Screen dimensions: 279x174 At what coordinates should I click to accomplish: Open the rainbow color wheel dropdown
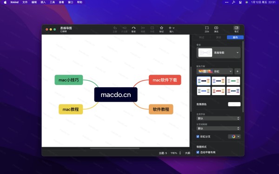tap(234, 136)
